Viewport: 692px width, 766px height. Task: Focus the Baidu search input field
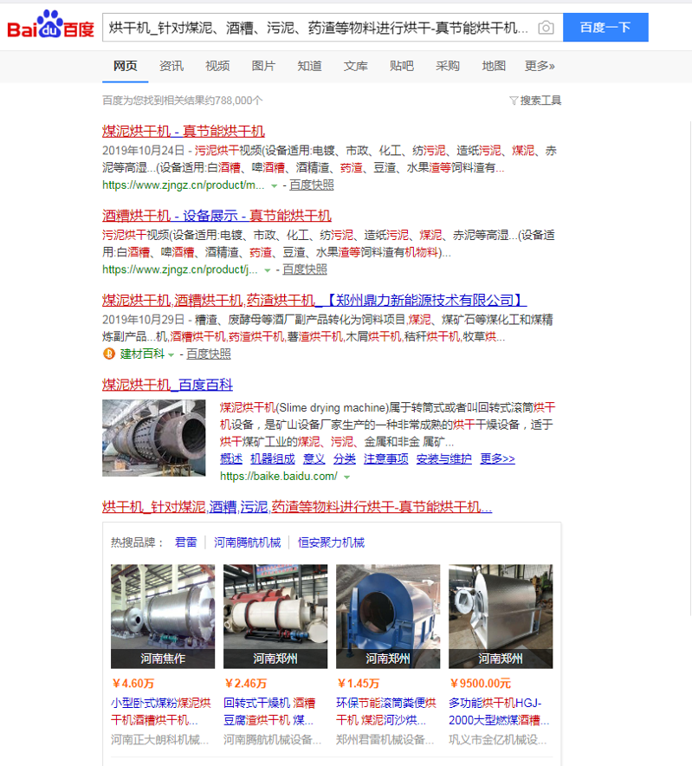320,28
